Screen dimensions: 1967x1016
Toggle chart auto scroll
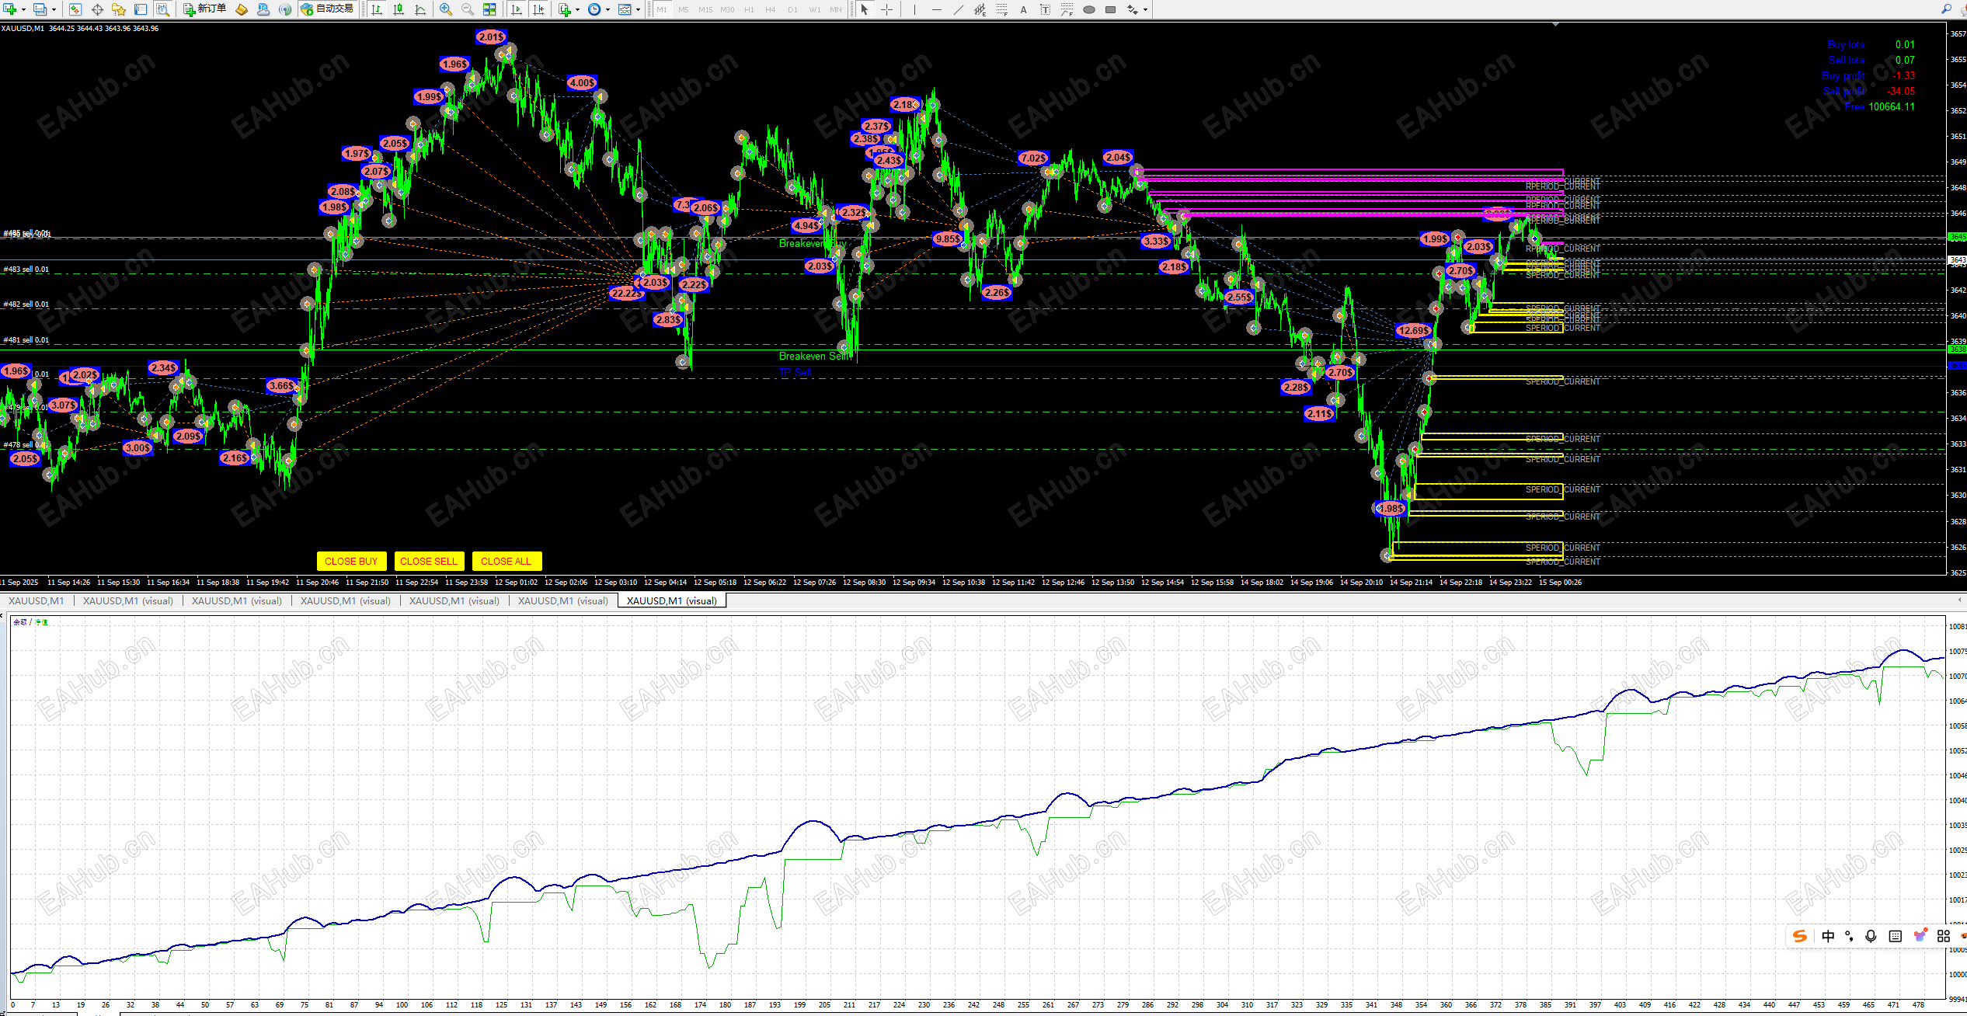517,9
